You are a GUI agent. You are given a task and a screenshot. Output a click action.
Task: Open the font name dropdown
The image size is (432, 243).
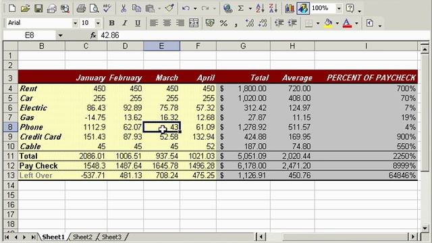pyautogui.click(x=75, y=24)
